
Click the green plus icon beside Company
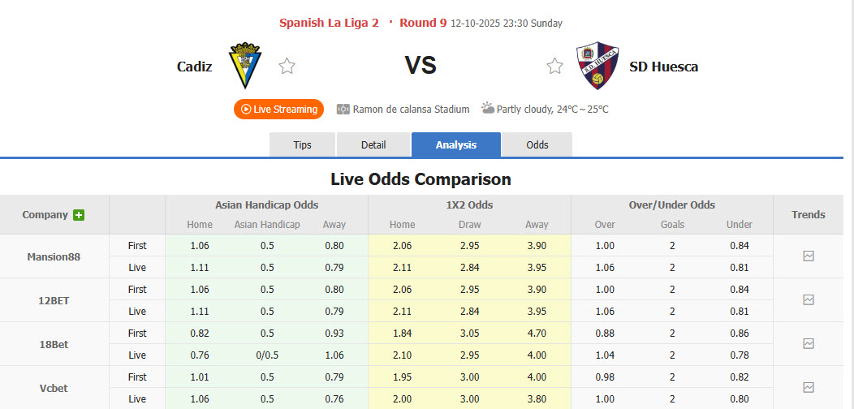tap(79, 215)
